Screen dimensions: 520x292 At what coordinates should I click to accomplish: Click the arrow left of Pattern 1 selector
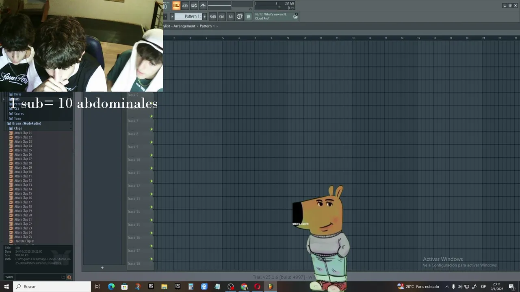[172, 17]
